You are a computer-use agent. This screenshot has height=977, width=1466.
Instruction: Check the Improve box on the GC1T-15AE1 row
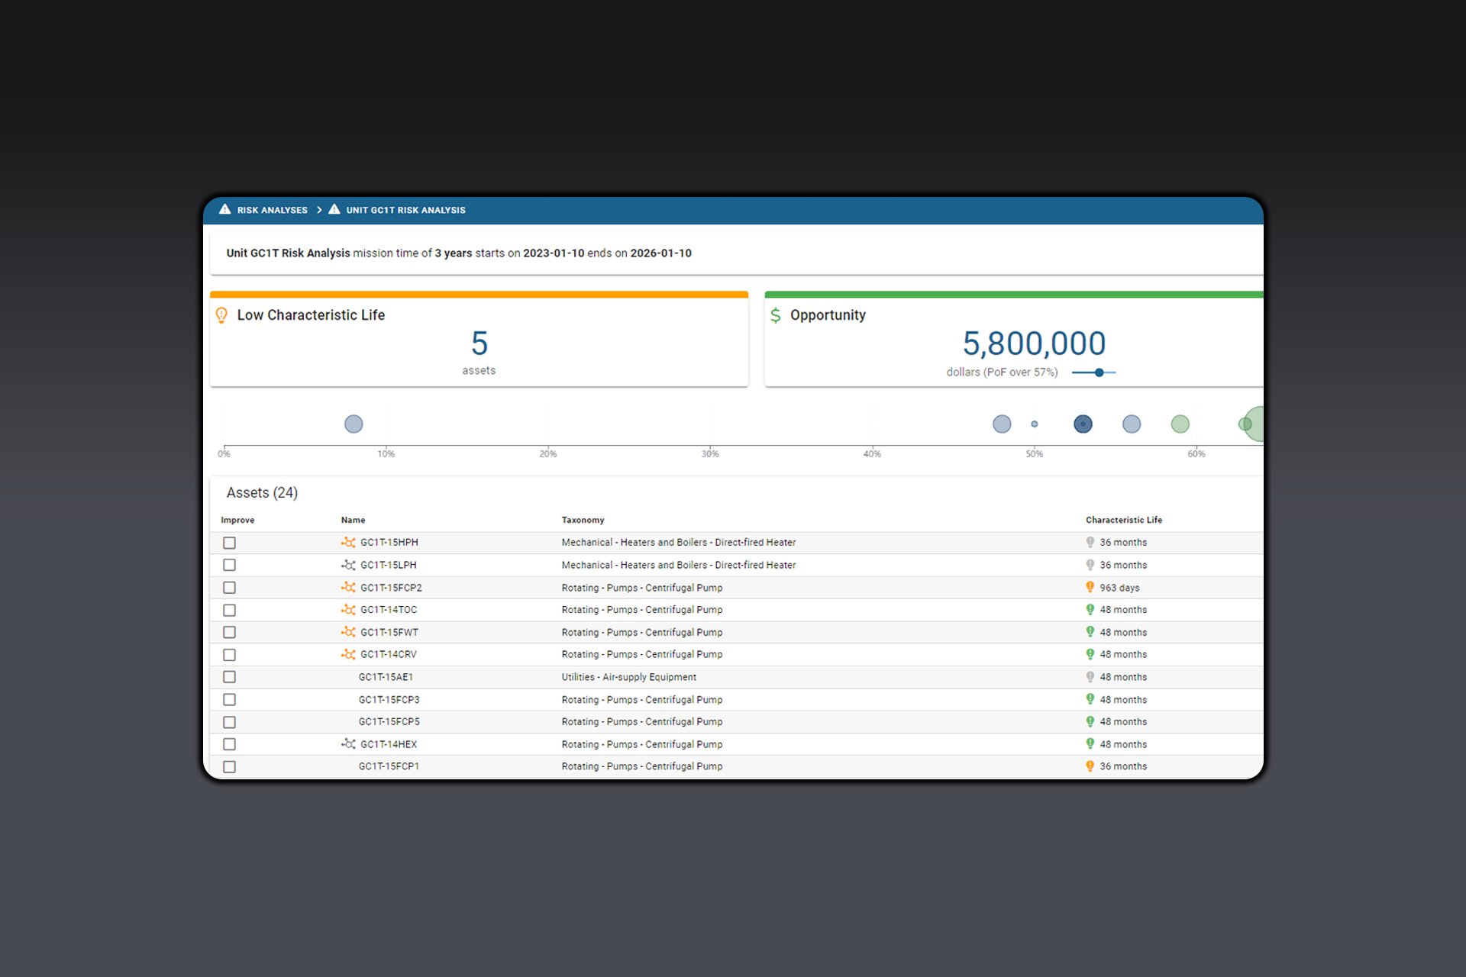229,677
